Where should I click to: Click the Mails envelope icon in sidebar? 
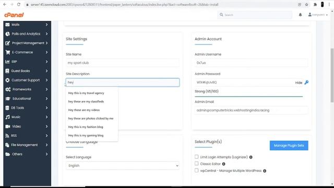[x=7, y=25]
